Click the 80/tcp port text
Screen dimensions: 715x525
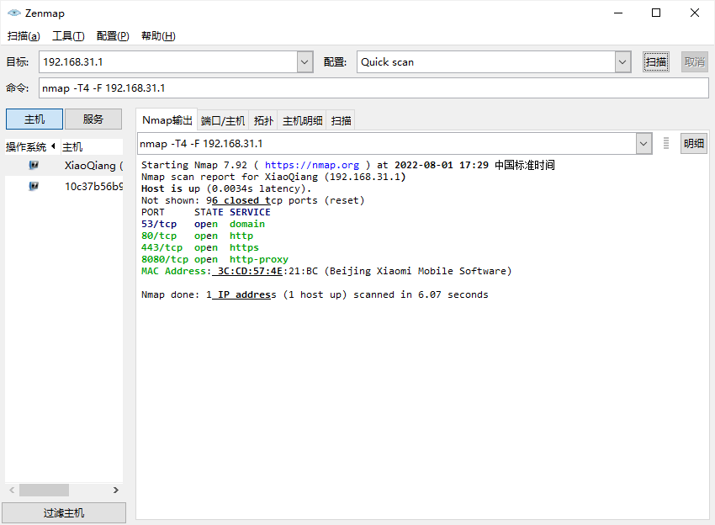159,236
